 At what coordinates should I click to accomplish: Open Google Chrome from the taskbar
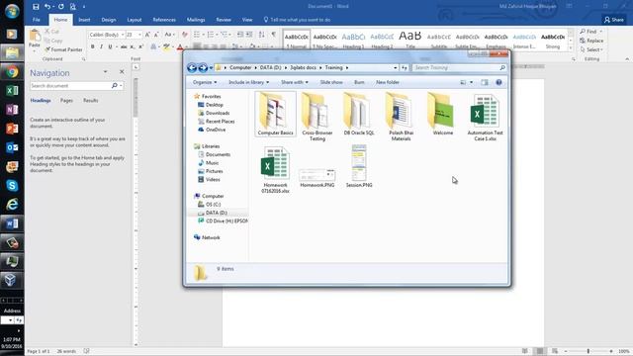[12, 72]
